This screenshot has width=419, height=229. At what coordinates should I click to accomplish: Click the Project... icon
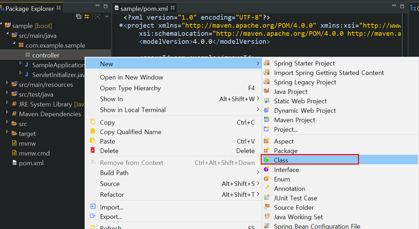click(266, 129)
